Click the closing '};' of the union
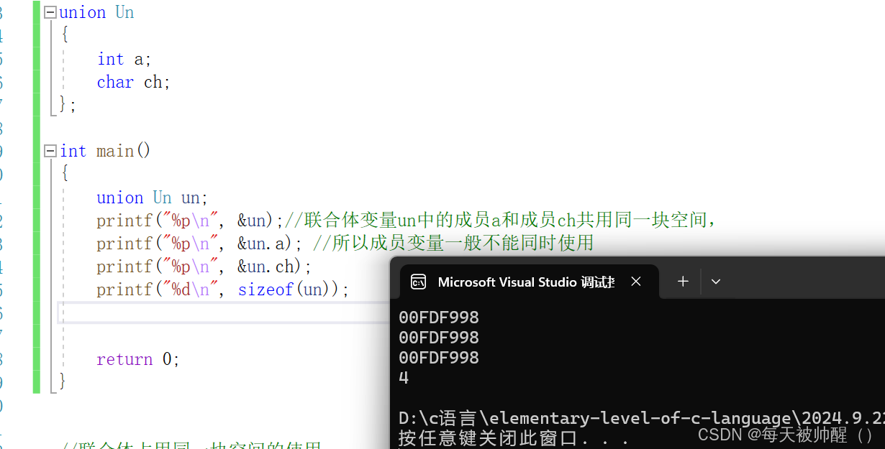885x449 pixels. click(x=68, y=105)
